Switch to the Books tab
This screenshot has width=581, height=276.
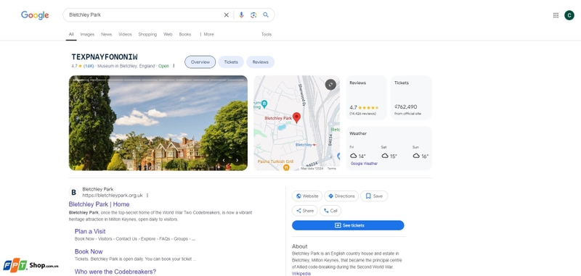[x=185, y=34]
